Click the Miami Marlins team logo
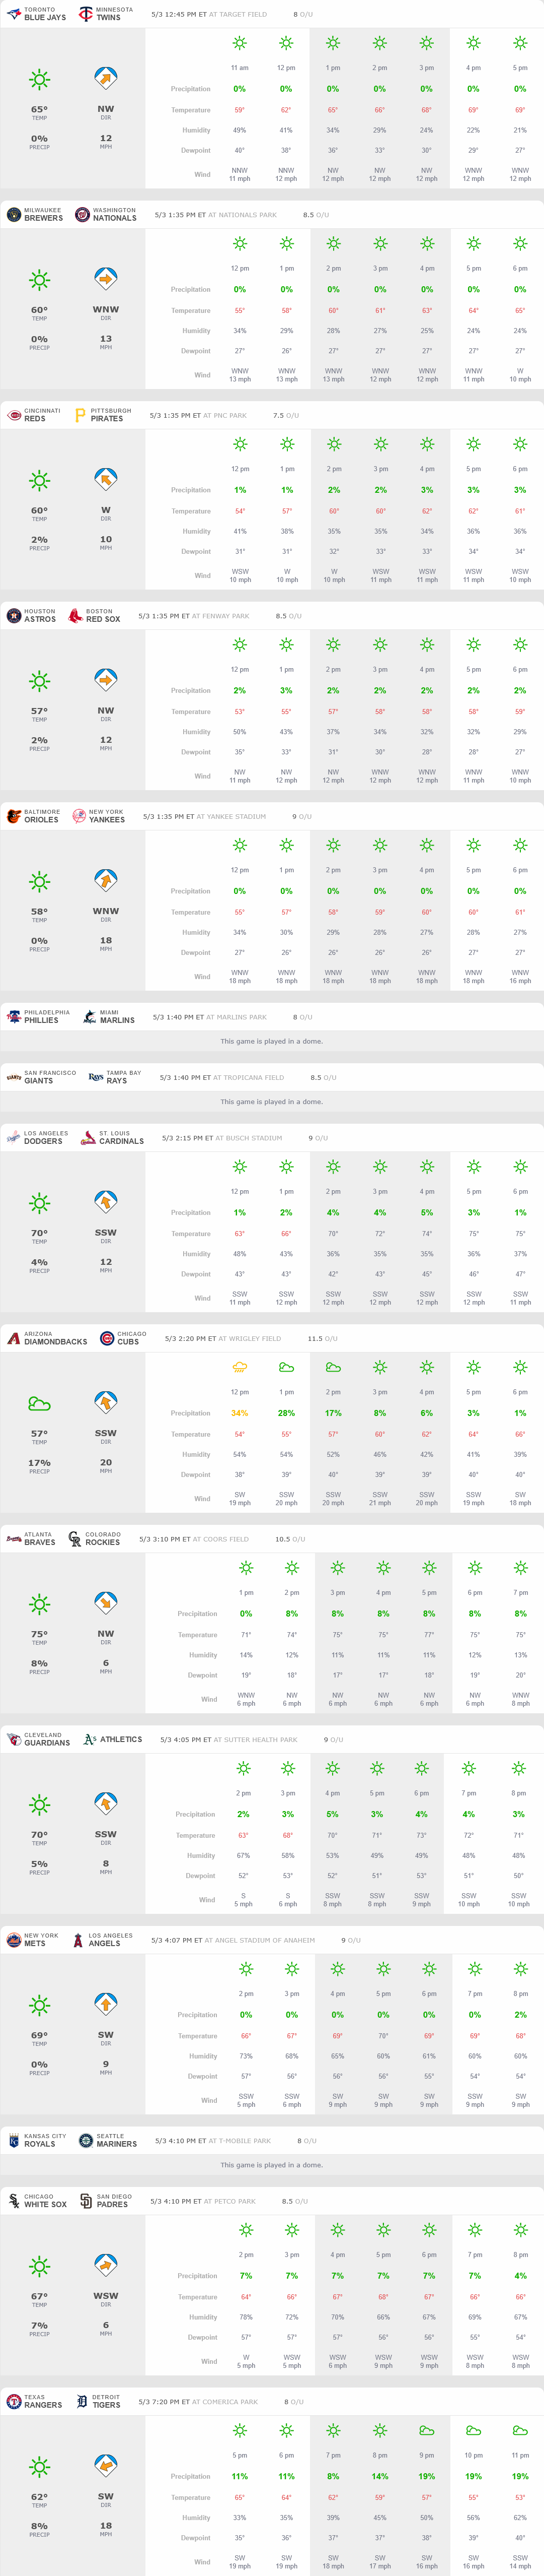Viewport: 544px width, 2576px height. (x=90, y=1017)
